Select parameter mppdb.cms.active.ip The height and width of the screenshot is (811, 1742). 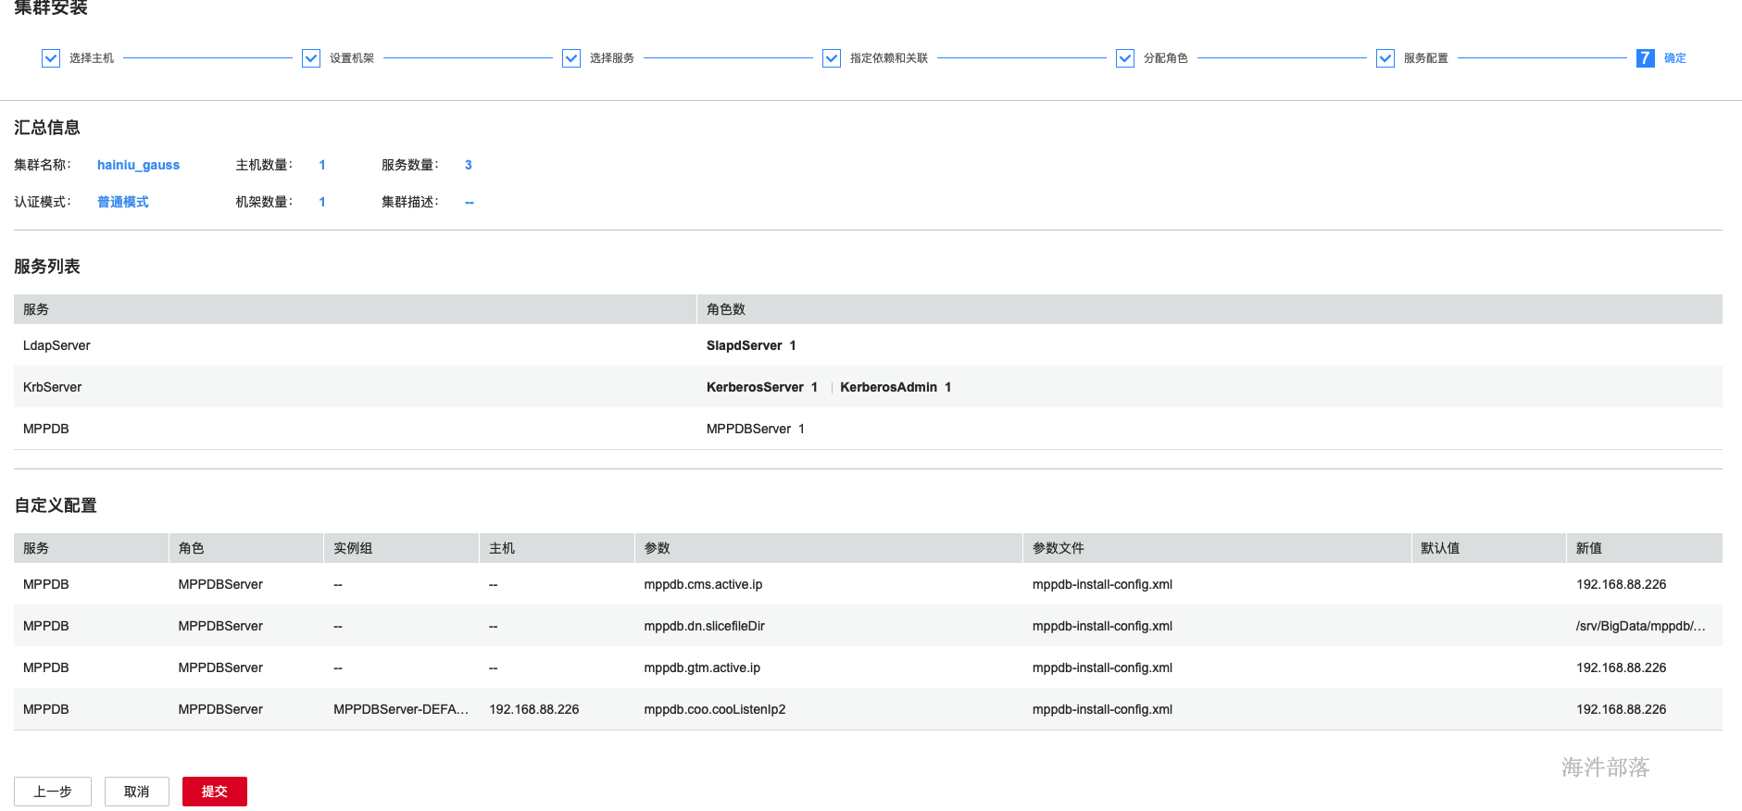tap(704, 584)
